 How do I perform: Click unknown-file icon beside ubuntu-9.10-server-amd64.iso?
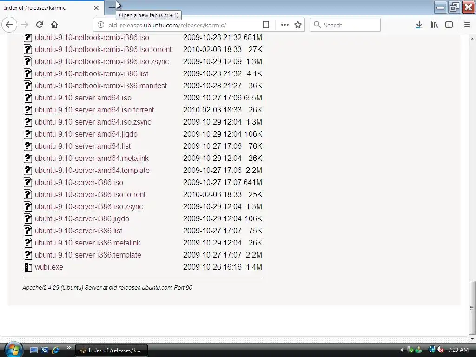(x=27, y=98)
